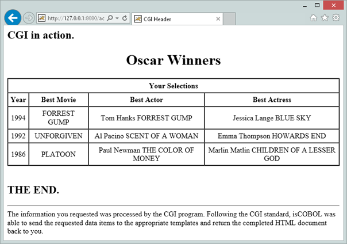Open Favorites with the star icon
347x244 pixels.
coord(325,18)
